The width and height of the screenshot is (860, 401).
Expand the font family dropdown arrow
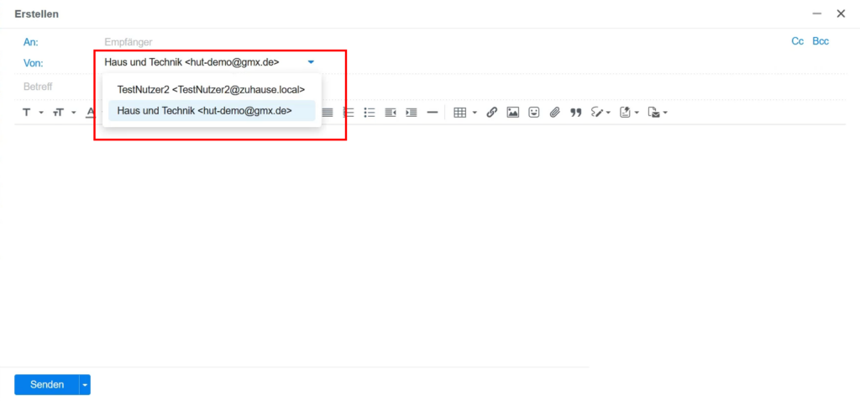[40, 113]
